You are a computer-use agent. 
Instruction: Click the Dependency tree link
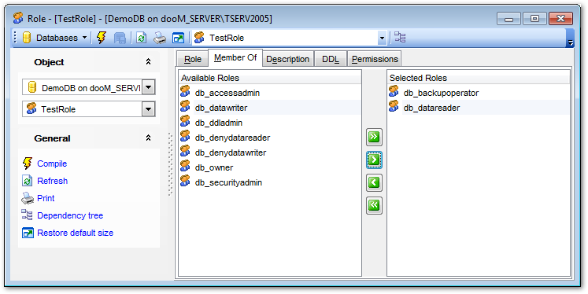(70, 215)
